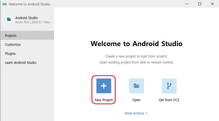Click the Open label text
The height and width of the screenshot is (121, 219).
(x=136, y=100)
